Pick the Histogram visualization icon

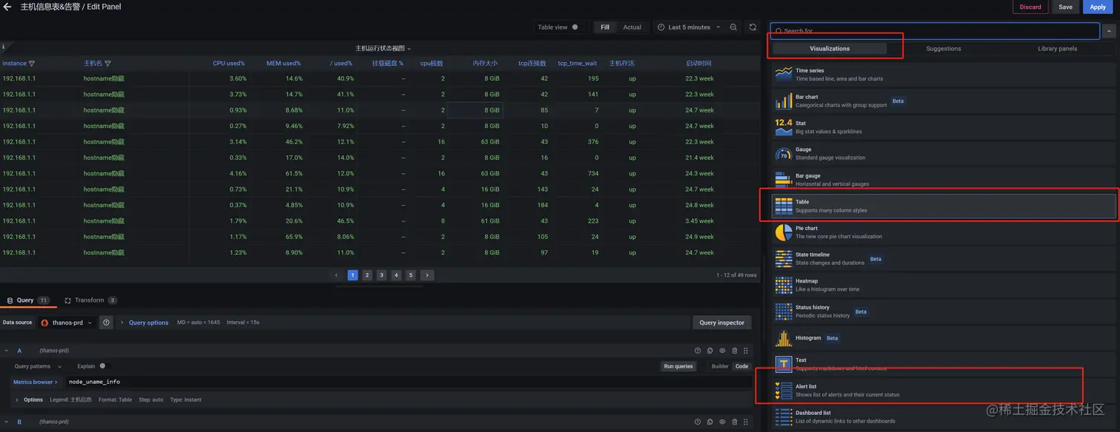click(783, 338)
